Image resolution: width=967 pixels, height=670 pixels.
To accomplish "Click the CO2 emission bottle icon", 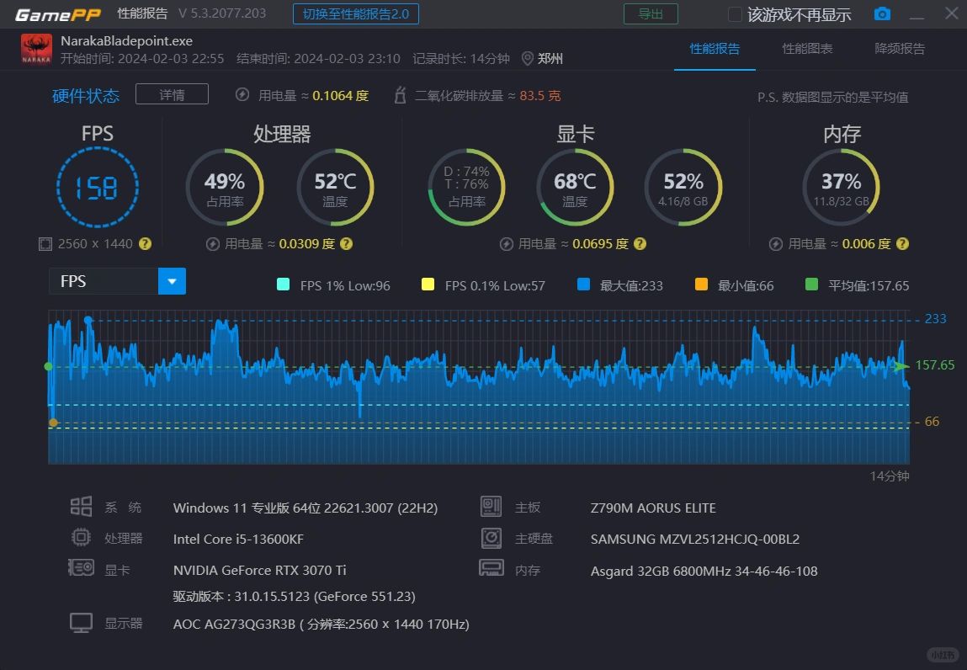I will click(x=401, y=95).
